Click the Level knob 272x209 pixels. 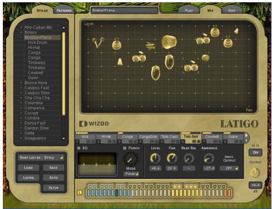point(155,158)
